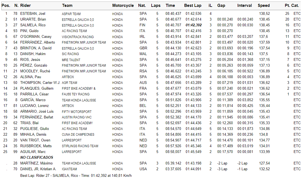Select rider name DANIEL JR, Kristian A.
The width and height of the screenshot is (301, 179).
click(38, 169)
